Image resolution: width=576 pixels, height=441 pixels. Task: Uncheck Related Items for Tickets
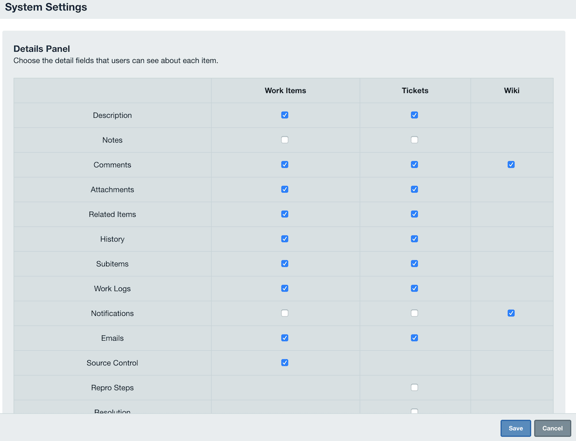pos(414,214)
